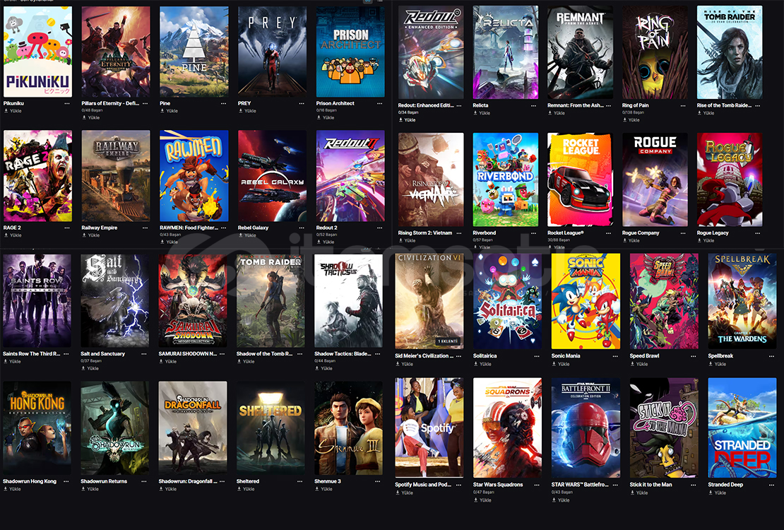Click Yükle under Rogue Company
The width and height of the screenshot is (784, 530).
pos(631,241)
